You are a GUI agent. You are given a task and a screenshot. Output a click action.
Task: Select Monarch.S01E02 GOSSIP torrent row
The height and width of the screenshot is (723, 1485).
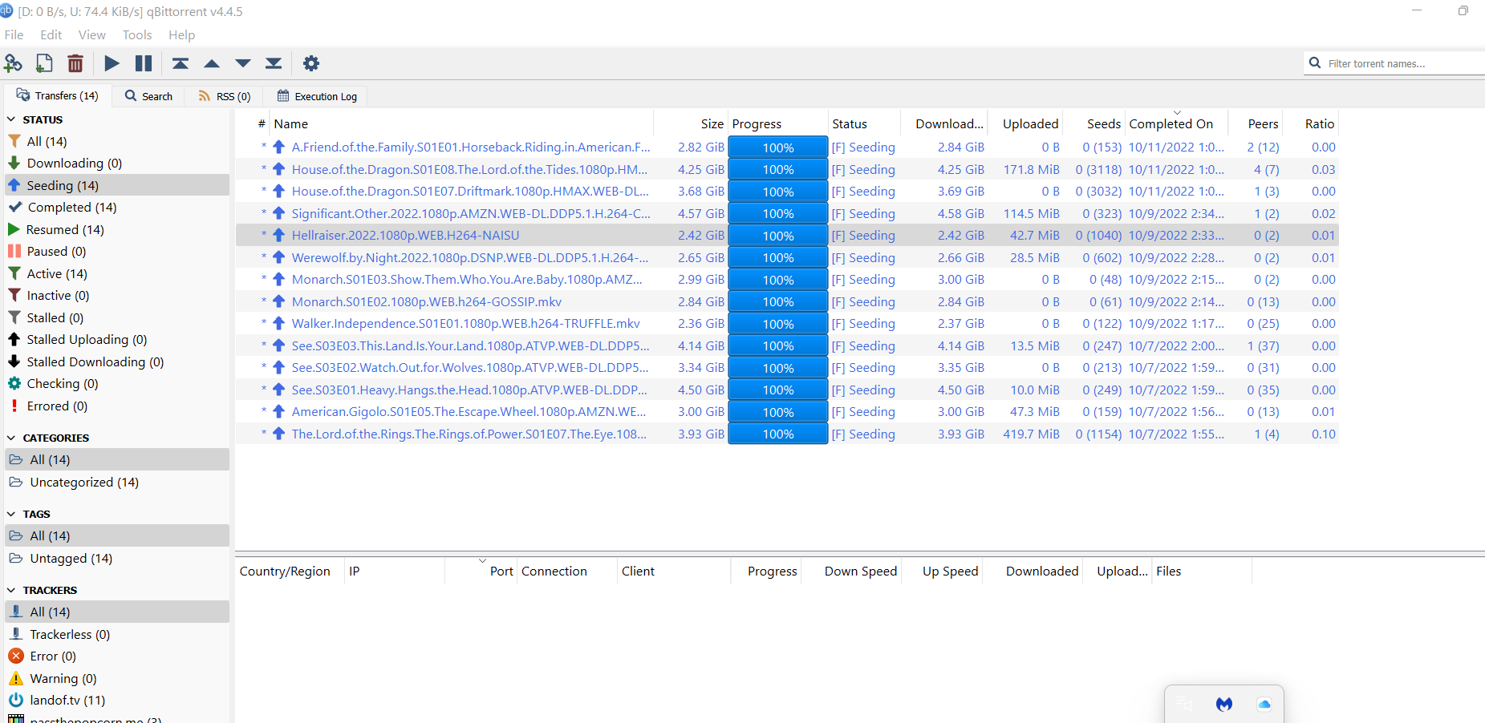pyautogui.click(x=787, y=301)
